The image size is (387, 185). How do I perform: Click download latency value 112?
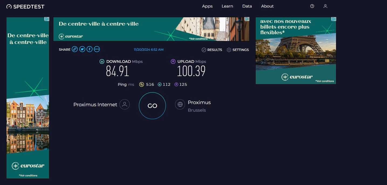click(167, 84)
